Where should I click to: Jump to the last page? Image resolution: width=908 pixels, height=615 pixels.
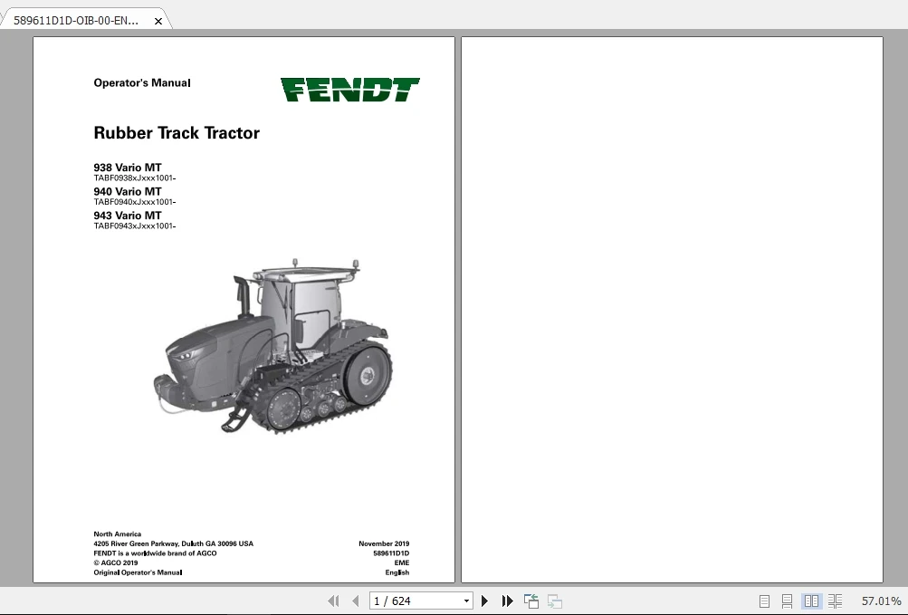507,601
